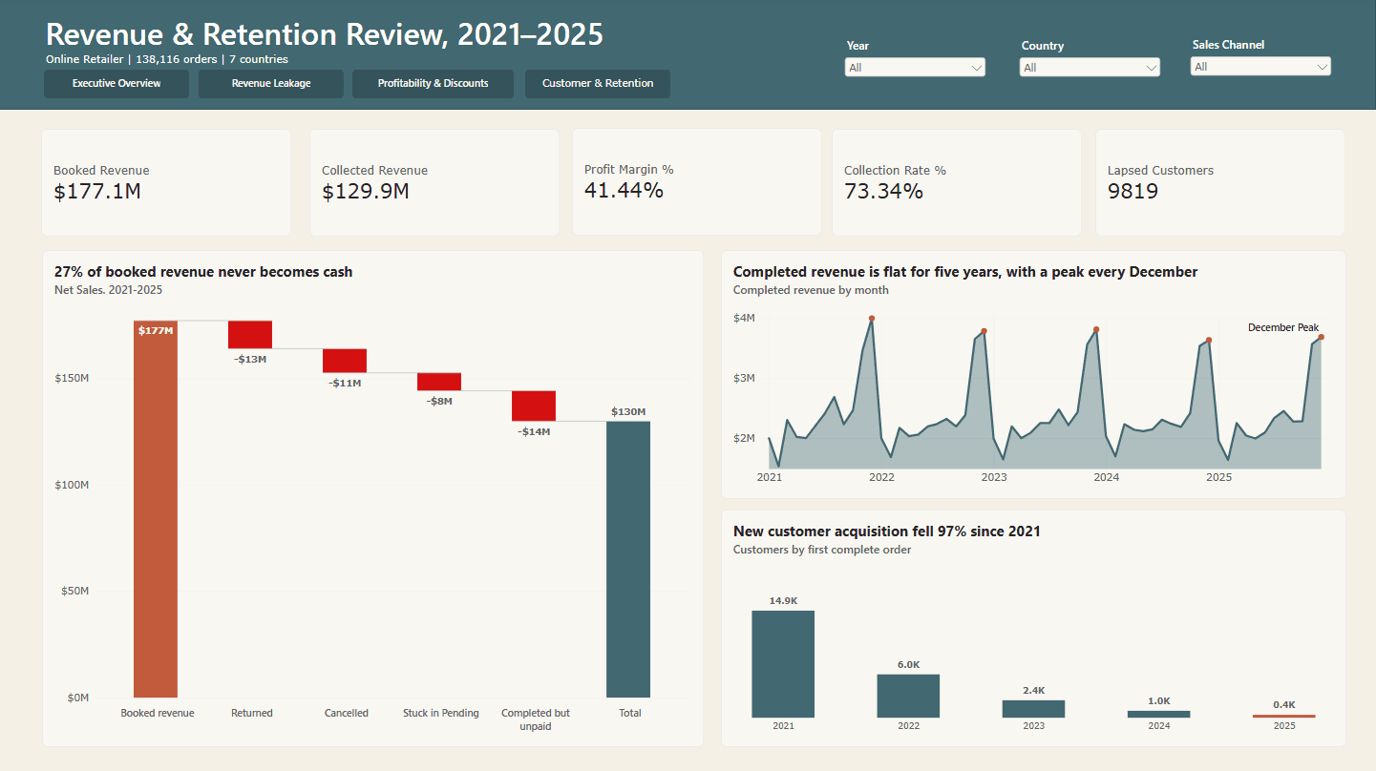Click the Profit Margin % card

(x=697, y=182)
